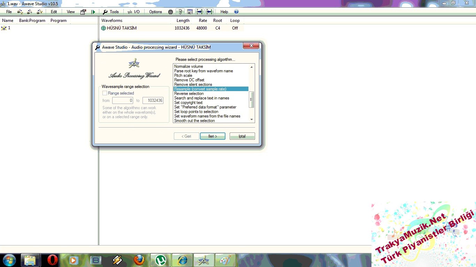This screenshot has height=267, width=476.
Task: Click the blue Help question mark icon
Action: pyautogui.click(x=236, y=12)
